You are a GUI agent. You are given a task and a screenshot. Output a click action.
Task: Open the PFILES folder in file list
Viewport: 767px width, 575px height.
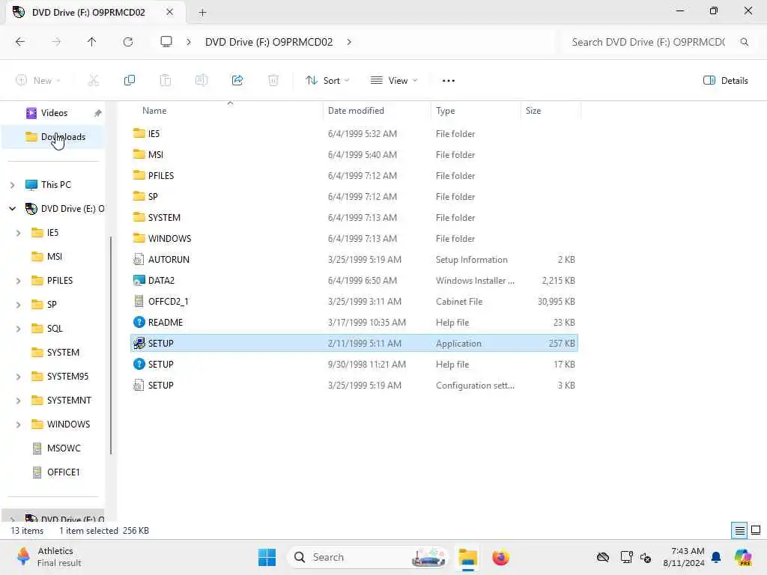(x=354, y=175)
